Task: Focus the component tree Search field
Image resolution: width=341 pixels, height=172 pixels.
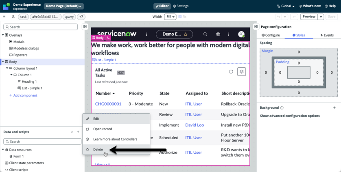Action: coord(40,27)
